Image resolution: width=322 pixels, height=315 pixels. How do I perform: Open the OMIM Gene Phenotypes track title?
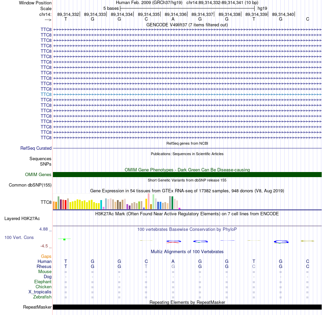187,170
